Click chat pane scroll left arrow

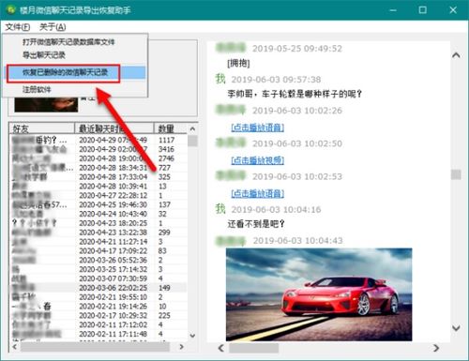click(220, 348)
